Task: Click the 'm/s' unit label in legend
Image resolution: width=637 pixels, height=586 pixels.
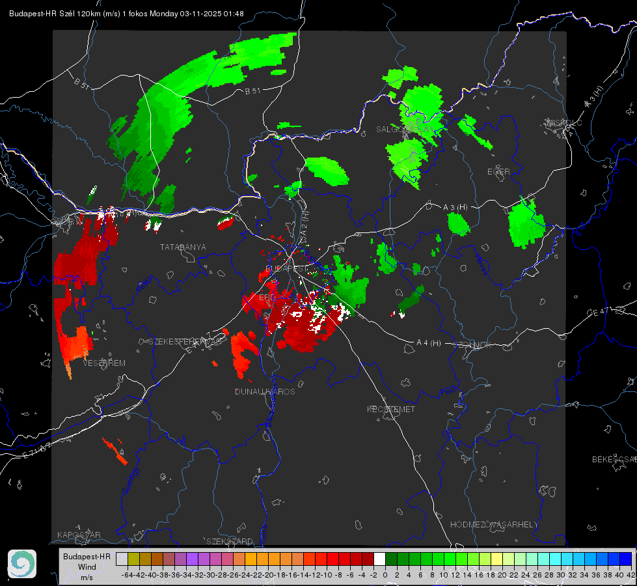Action: pyautogui.click(x=87, y=577)
